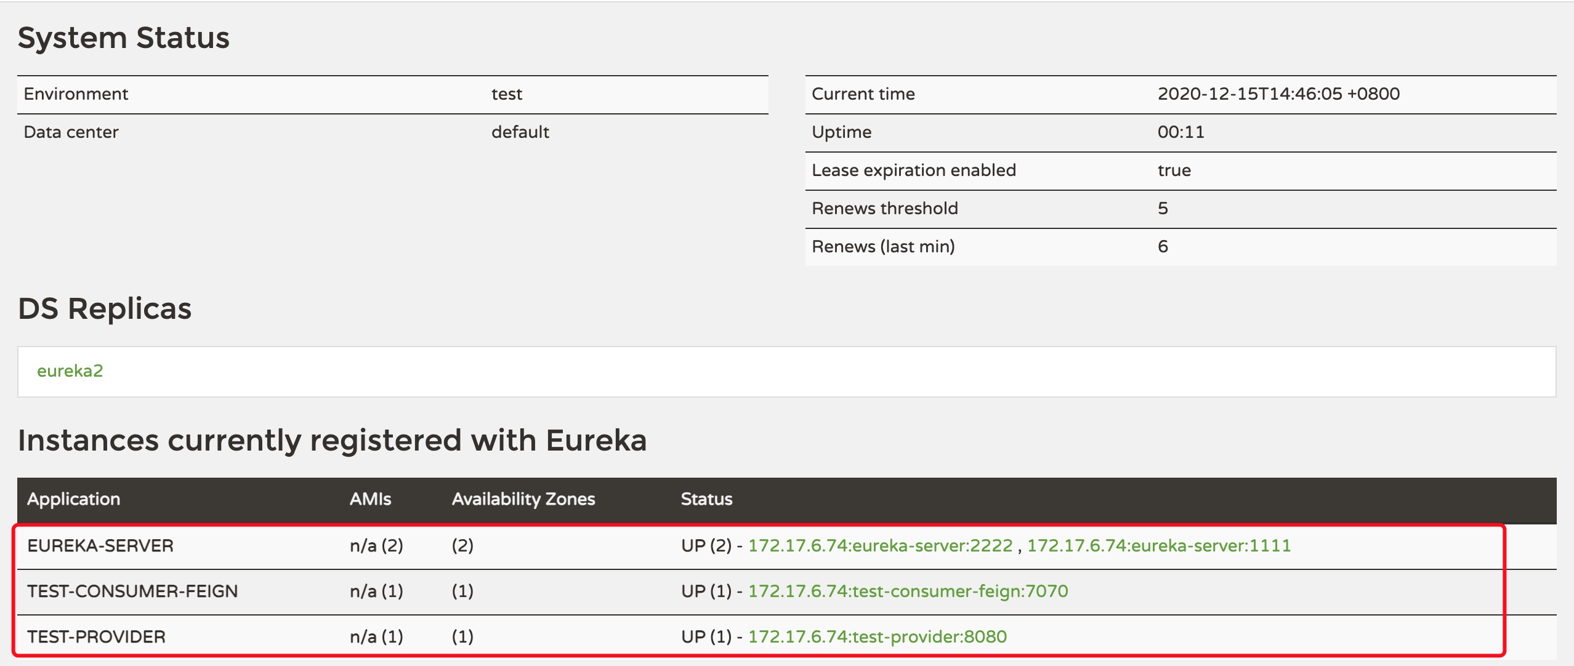The image size is (1574, 666).
Task: Click the System Status heading
Action: point(123,38)
